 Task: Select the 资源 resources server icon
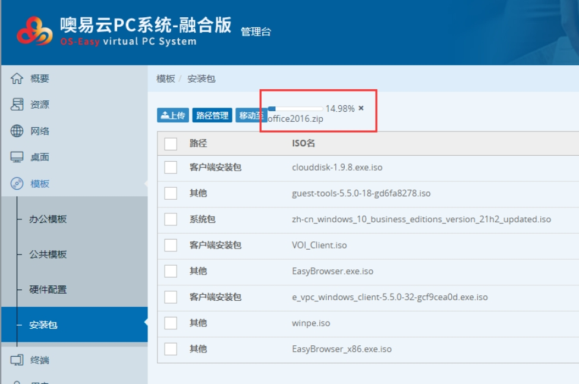click(17, 105)
